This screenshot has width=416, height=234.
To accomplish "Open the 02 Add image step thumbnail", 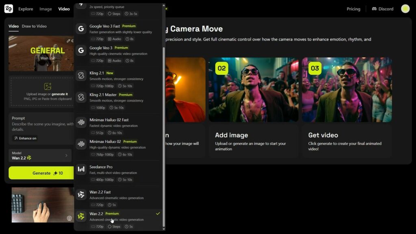I will [253, 90].
